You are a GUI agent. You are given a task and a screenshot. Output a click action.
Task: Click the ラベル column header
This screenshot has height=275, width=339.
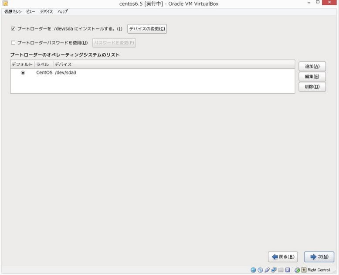pos(44,65)
